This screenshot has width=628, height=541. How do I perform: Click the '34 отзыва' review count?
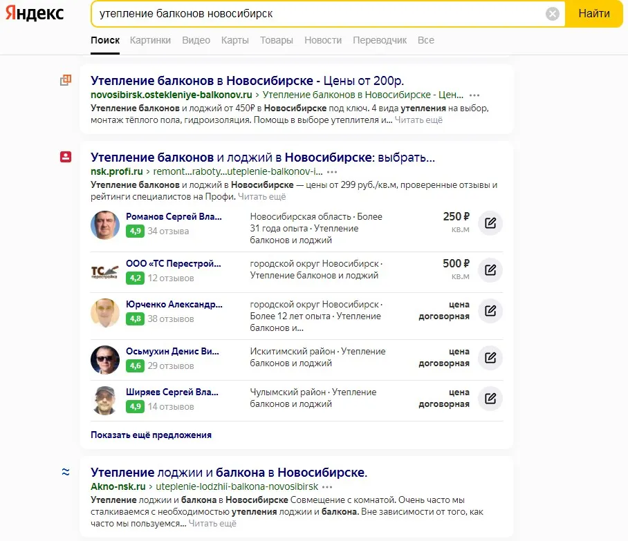(x=168, y=231)
